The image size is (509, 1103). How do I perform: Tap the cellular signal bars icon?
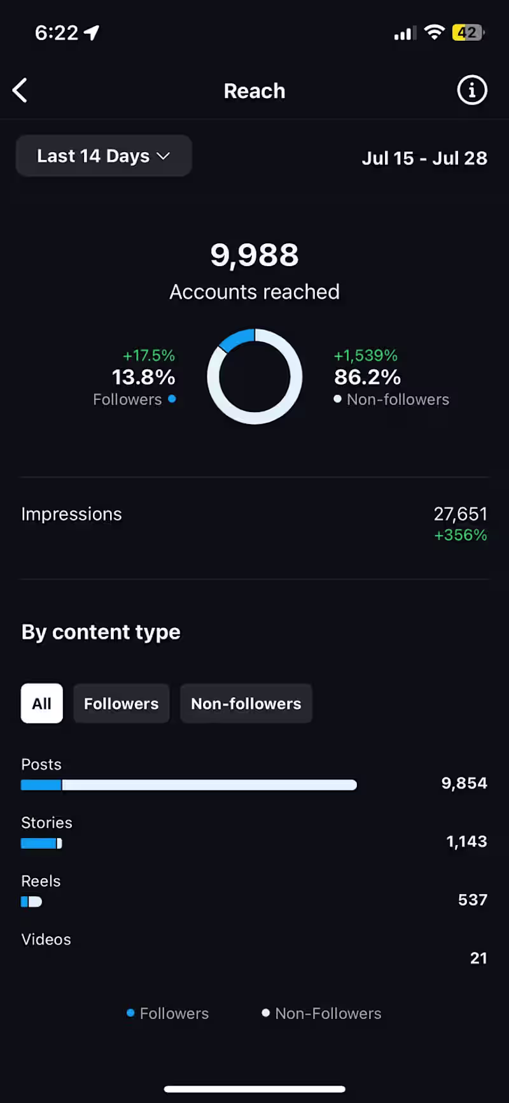point(405,33)
